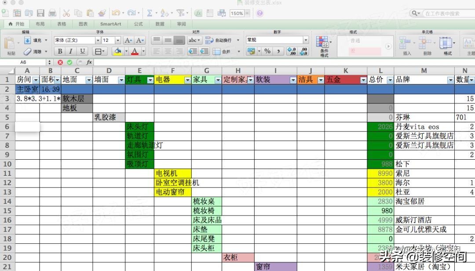Screen dimensions: 475x271
Task: Switch to the 表格 tab
Action: (62, 24)
